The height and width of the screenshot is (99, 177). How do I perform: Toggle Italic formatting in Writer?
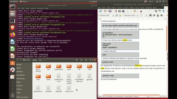154,15
